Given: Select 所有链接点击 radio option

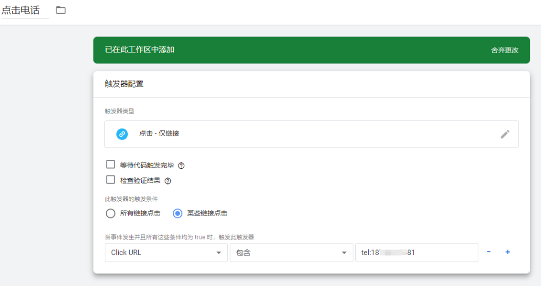Looking at the screenshot, I should tap(110, 213).
